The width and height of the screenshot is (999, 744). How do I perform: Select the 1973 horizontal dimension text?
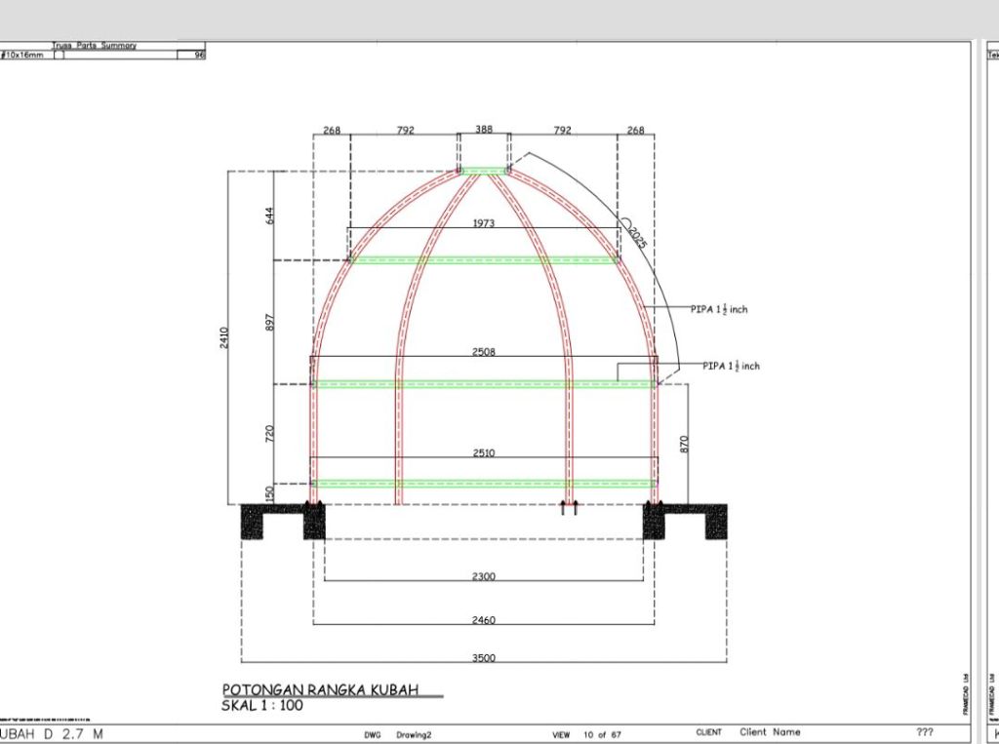(x=484, y=223)
